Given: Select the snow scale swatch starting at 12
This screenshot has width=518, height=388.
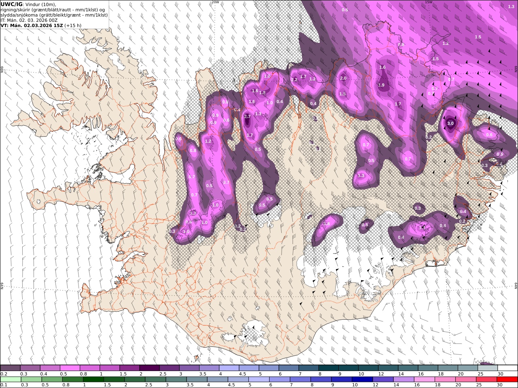Looking at the screenshot, I should click(x=388, y=368).
